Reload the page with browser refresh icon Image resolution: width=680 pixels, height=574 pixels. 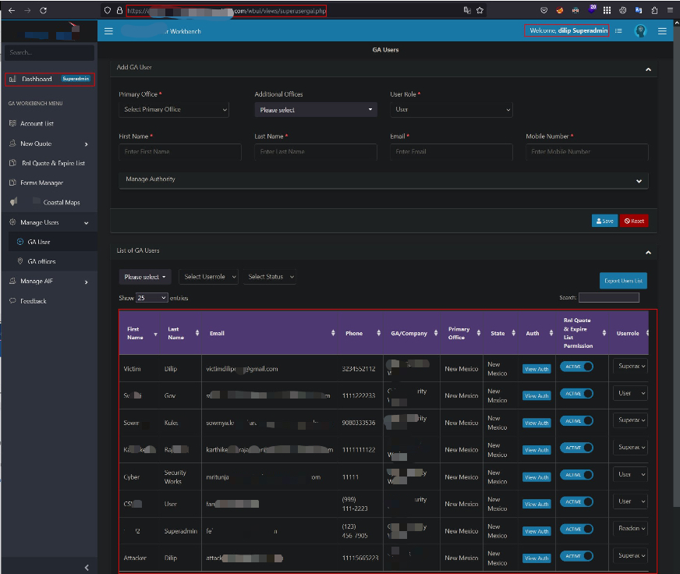[x=43, y=10]
